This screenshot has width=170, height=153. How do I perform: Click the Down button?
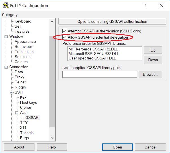153,60
